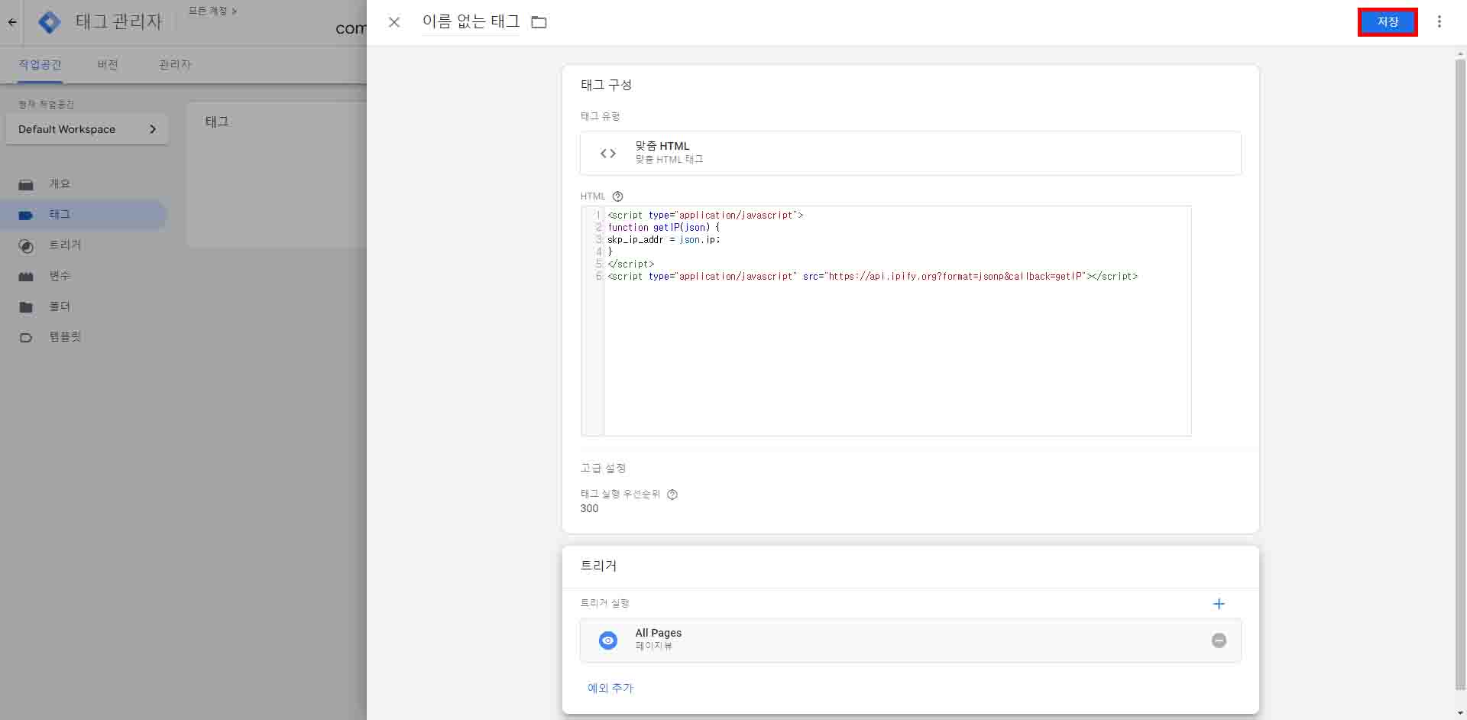Add a trigger with the plus icon

click(x=1219, y=604)
